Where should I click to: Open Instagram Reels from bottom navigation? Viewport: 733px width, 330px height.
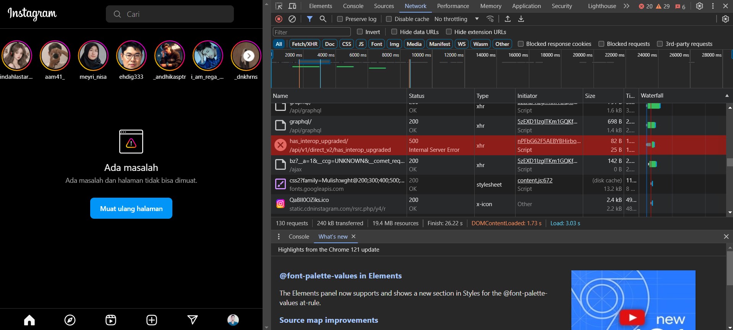coord(111,320)
